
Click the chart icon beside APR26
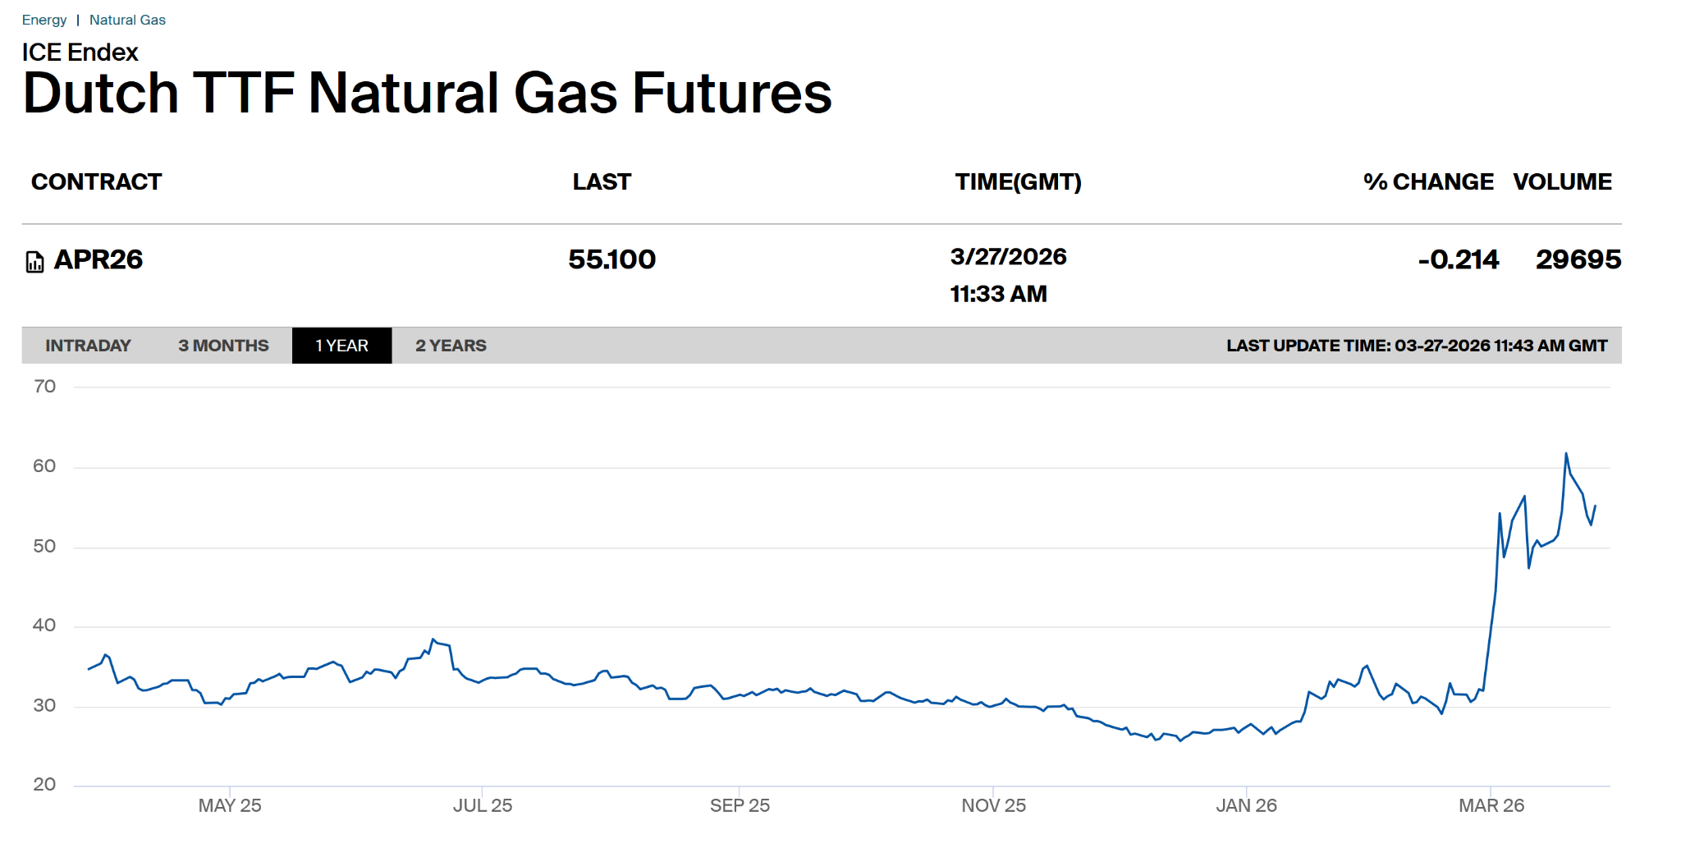pos(34,262)
